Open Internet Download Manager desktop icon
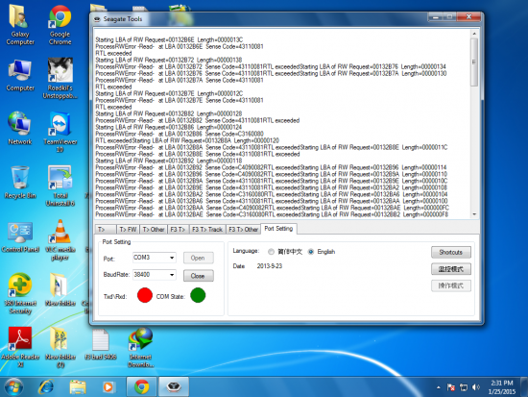The width and height of the screenshot is (528, 397). click(141, 348)
